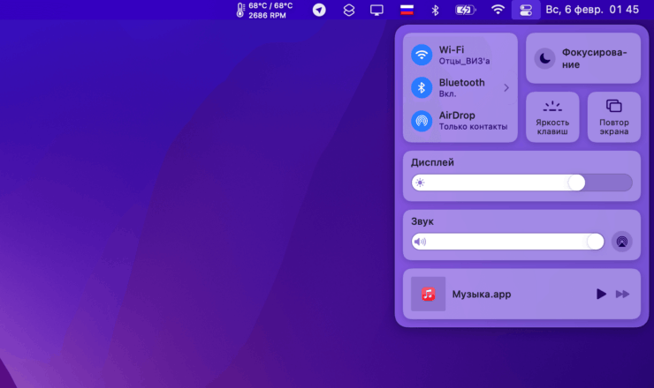Open the temperature and fan RPM monitor
Viewport: 654px width, 388px height.
click(264, 10)
